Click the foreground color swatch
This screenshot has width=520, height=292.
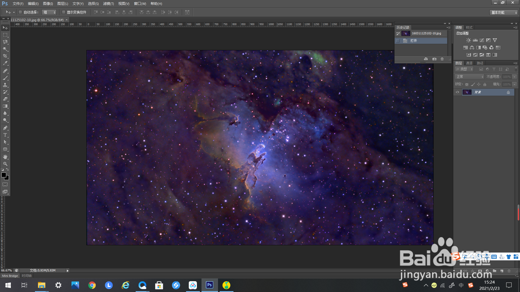pos(4,175)
